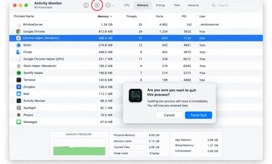Switch to the Disk tab
This screenshot has height=164, width=272.
coord(177,5)
